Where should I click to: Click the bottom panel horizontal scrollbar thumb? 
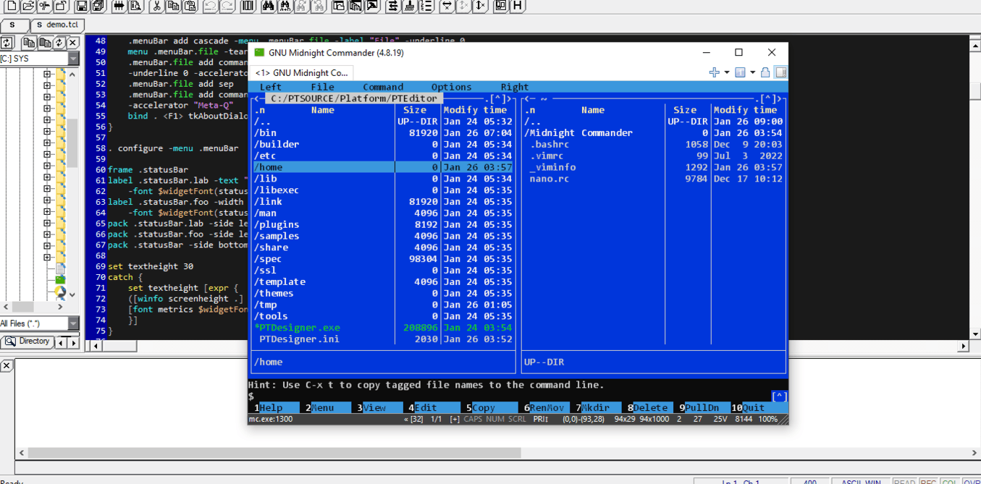click(x=274, y=453)
